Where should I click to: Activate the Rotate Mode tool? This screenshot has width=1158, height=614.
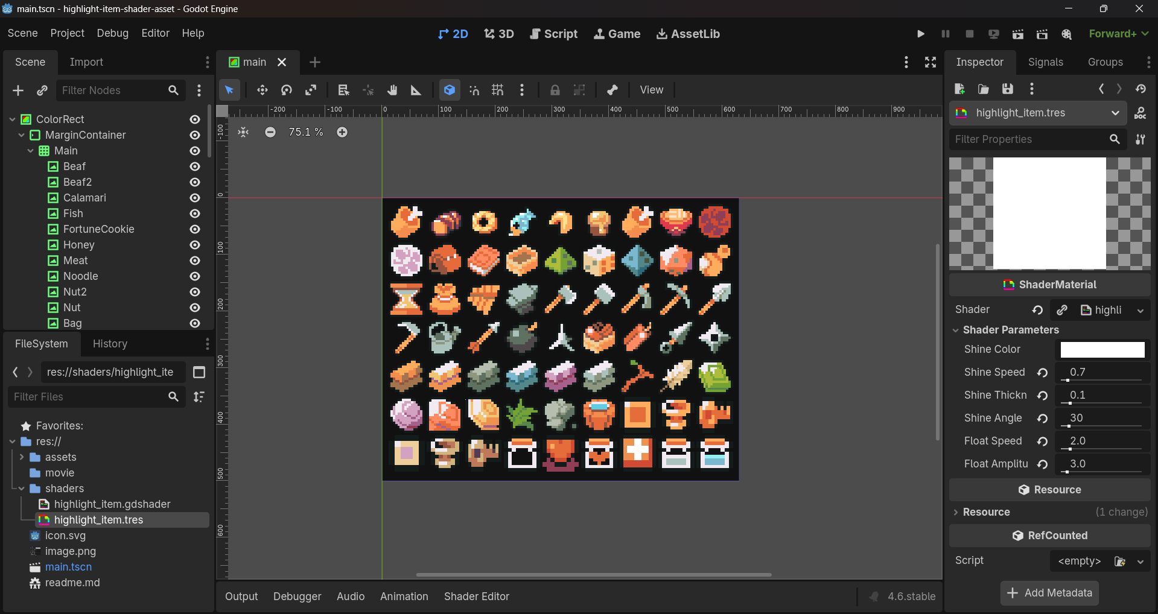287,90
